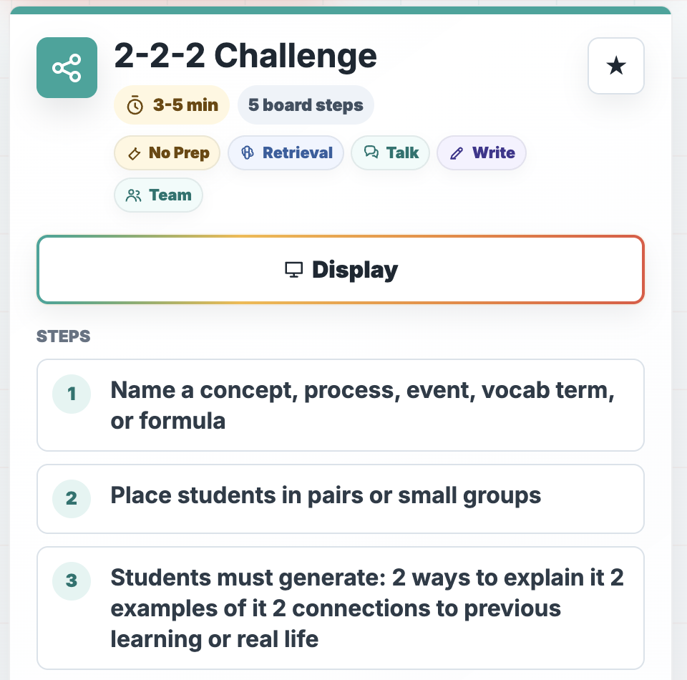Screen dimensions: 687x680
Task: Select the No Prep tag
Action: coord(167,153)
